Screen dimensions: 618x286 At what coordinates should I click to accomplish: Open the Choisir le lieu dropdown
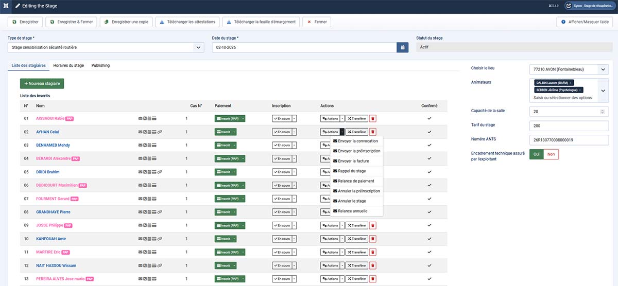pyautogui.click(x=569, y=69)
